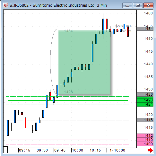The width and height of the screenshot is (156, 156).
Task: Click the window title text S.JP.J5802
Action: point(19,5)
